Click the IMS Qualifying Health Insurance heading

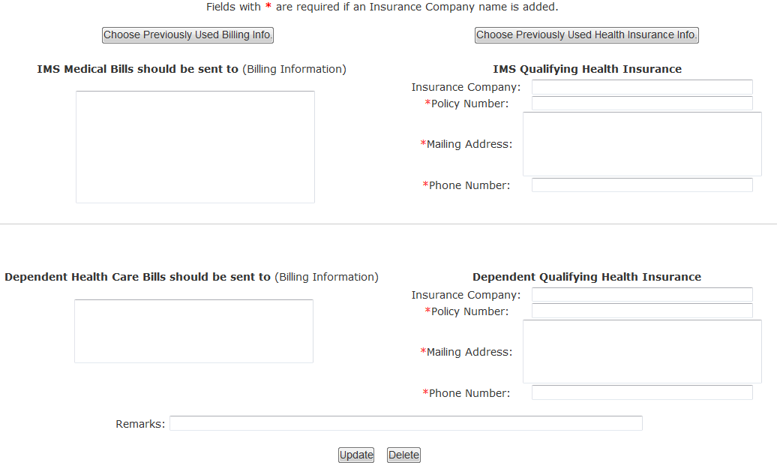coord(587,69)
